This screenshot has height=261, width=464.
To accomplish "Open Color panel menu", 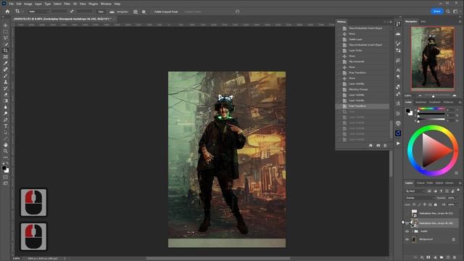I will [460, 102].
